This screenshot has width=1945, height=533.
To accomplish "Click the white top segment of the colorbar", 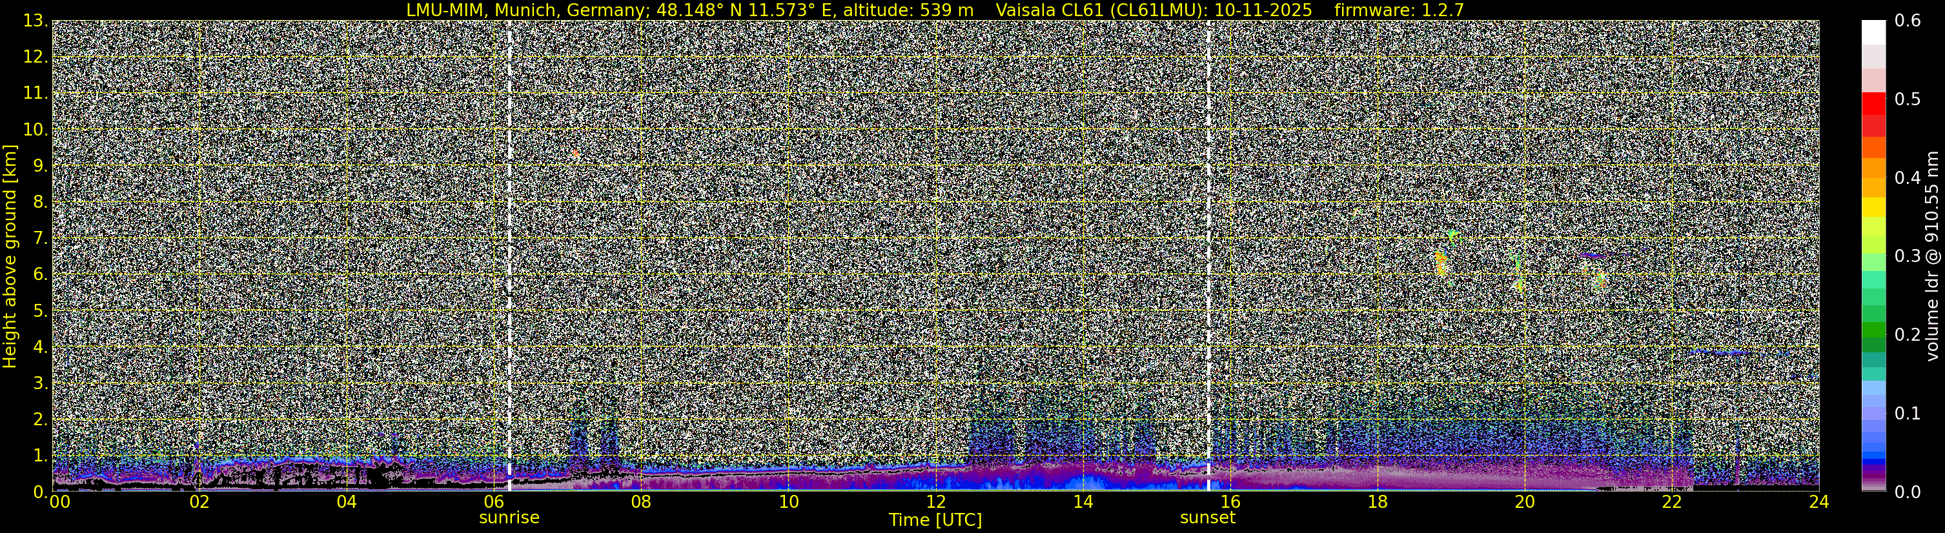I will [x=1873, y=32].
